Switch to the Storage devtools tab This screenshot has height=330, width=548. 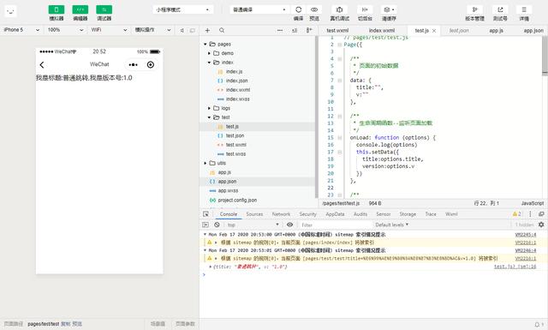pyautogui.click(x=408, y=214)
